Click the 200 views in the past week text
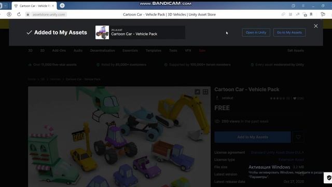 pyautogui.click(x=245, y=122)
